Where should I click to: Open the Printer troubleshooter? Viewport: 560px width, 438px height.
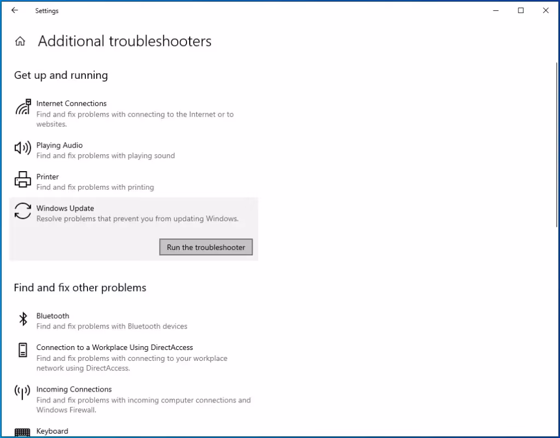[x=48, y=177]
